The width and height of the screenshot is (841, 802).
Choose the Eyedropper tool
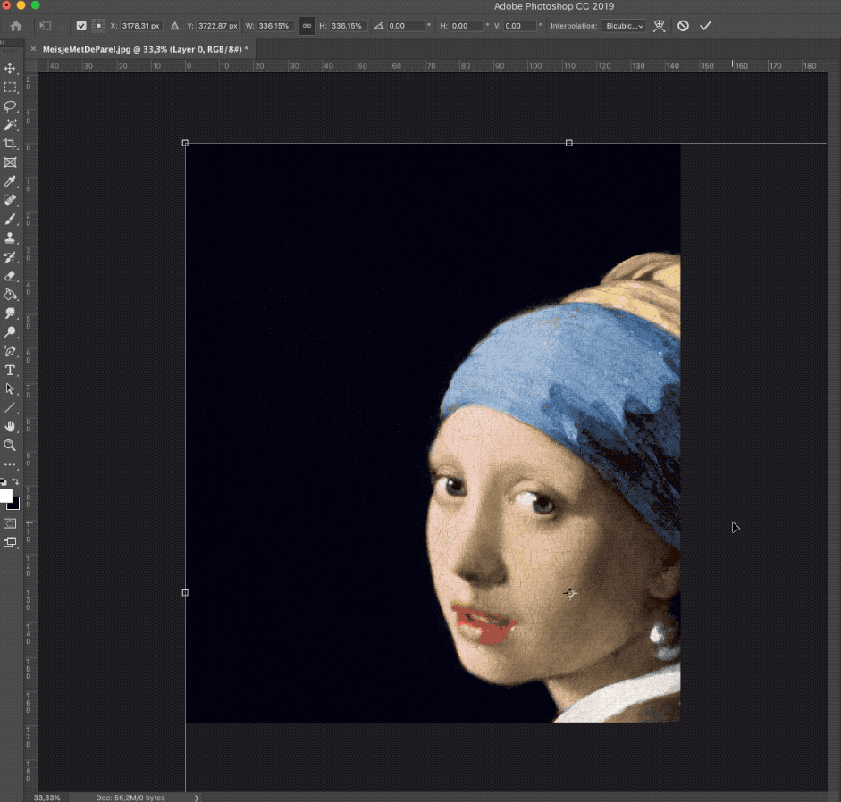(x=11, y=181)
